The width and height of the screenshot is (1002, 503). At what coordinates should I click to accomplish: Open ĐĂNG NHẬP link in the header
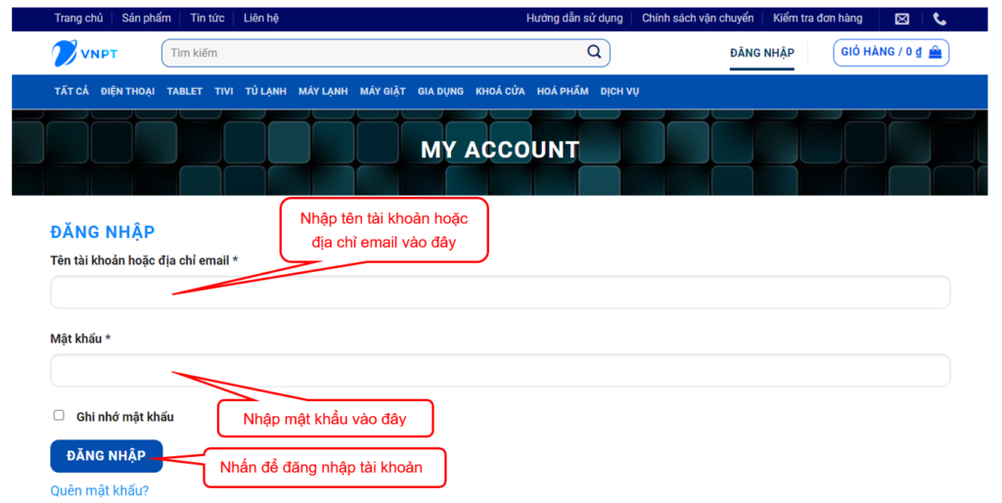[761, 53]
